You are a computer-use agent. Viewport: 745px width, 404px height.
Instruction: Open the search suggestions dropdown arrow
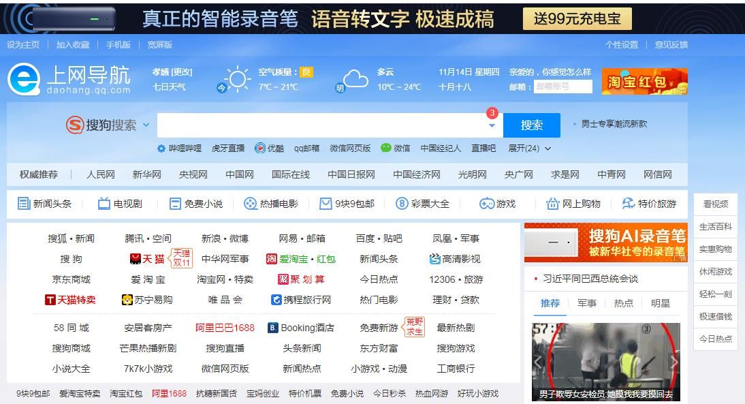(492, 125)
